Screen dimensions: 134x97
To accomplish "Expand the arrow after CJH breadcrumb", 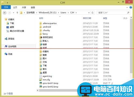I will (76, 13).
